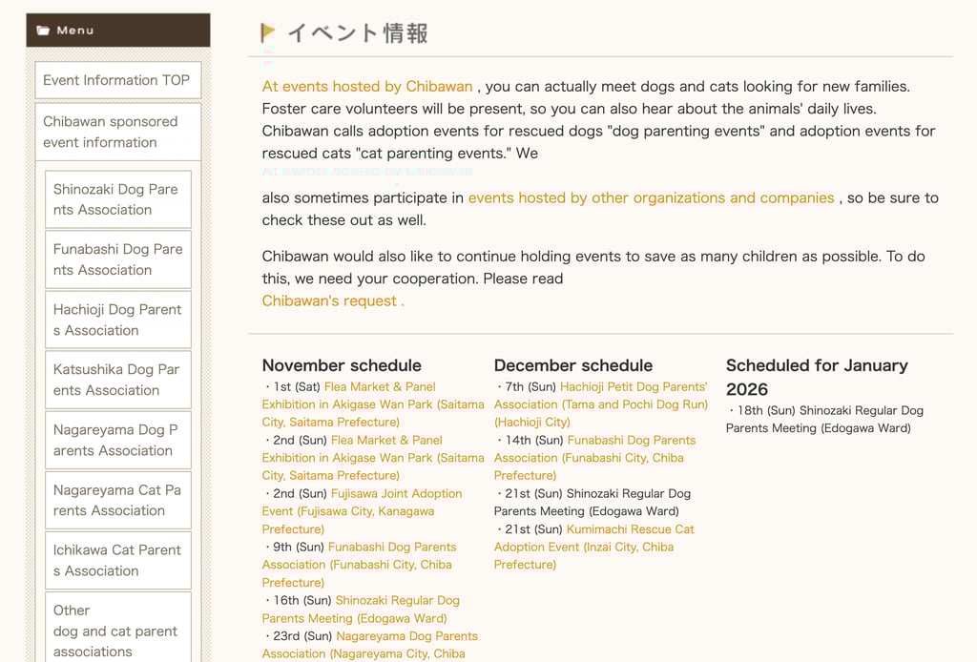977x662 pixels.
Task: Click Jan 18th Shinozaki Regular Dog Parents Meeting text
Action: pyautogui.click(x=825, y=419)
